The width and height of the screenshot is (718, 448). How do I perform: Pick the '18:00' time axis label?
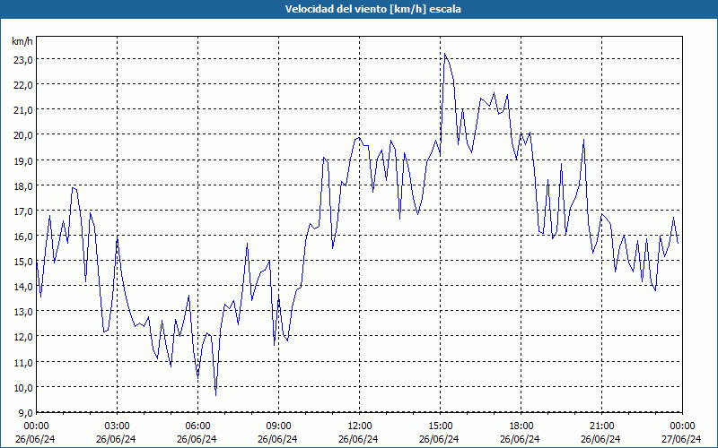click(x=521, y=426)
